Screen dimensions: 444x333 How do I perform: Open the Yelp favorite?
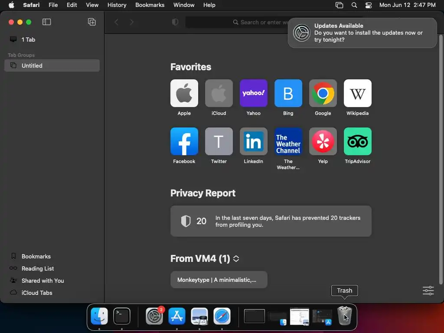pyautogui.click(x=323, y=141)
